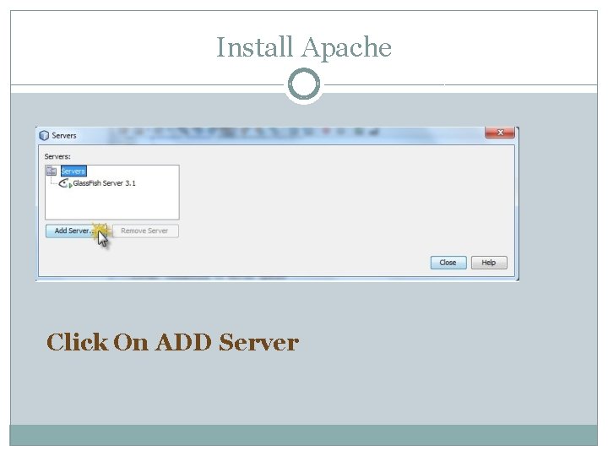Close the Servers window with red X

(x=500, y=133)
